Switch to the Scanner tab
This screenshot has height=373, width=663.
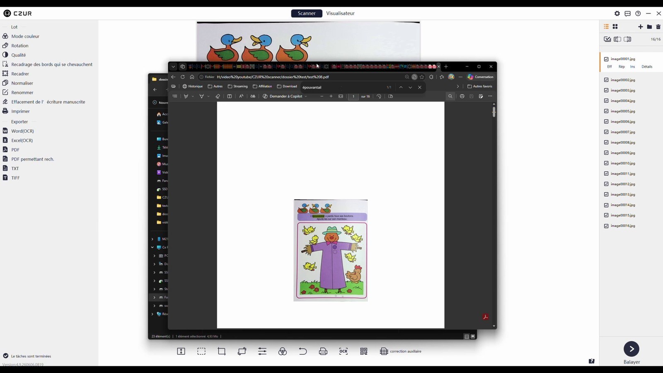(x=307, y=13)
